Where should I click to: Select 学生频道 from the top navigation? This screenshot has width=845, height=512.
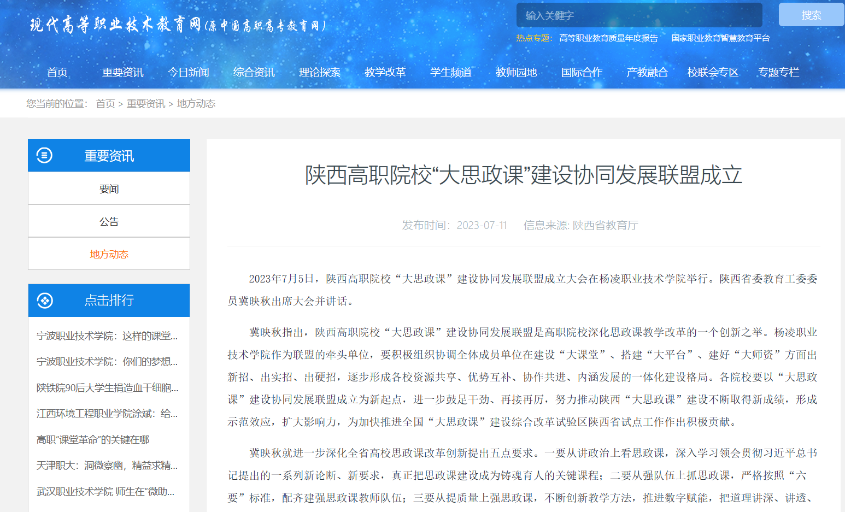[x=450, y=73]
